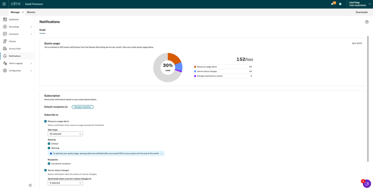Viewport: 373px width, 188px height.
Task: Click the info icon in banner
Action: click(51, 154)
